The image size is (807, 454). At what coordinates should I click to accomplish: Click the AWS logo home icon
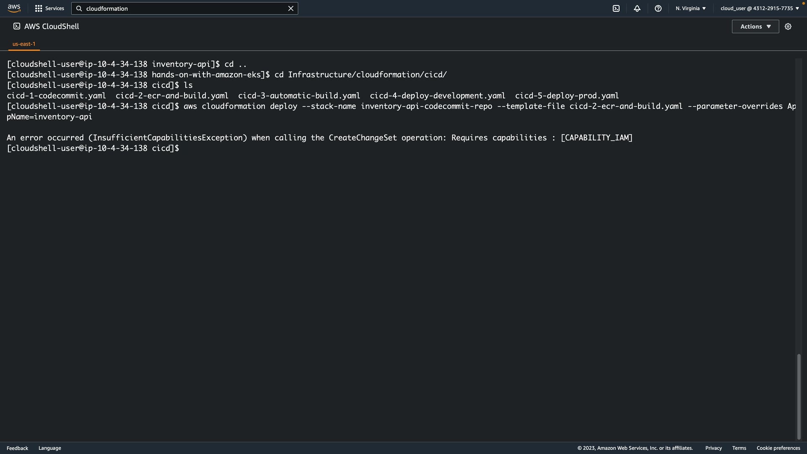point(14,8)
